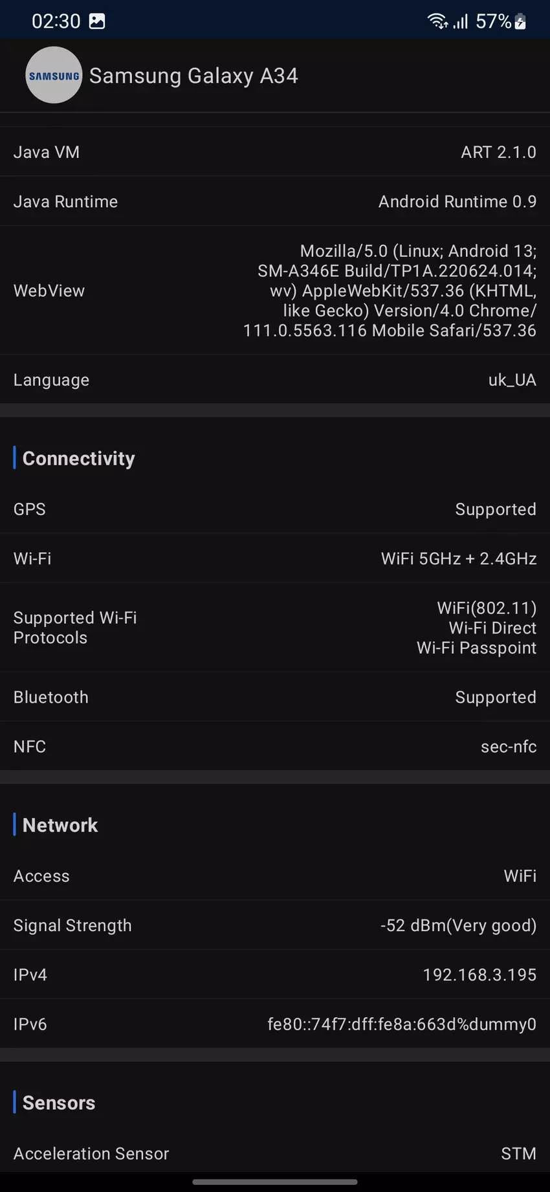550x1192 pixels.
Task: Select the Java Runtime row
Action: [275, 201]
